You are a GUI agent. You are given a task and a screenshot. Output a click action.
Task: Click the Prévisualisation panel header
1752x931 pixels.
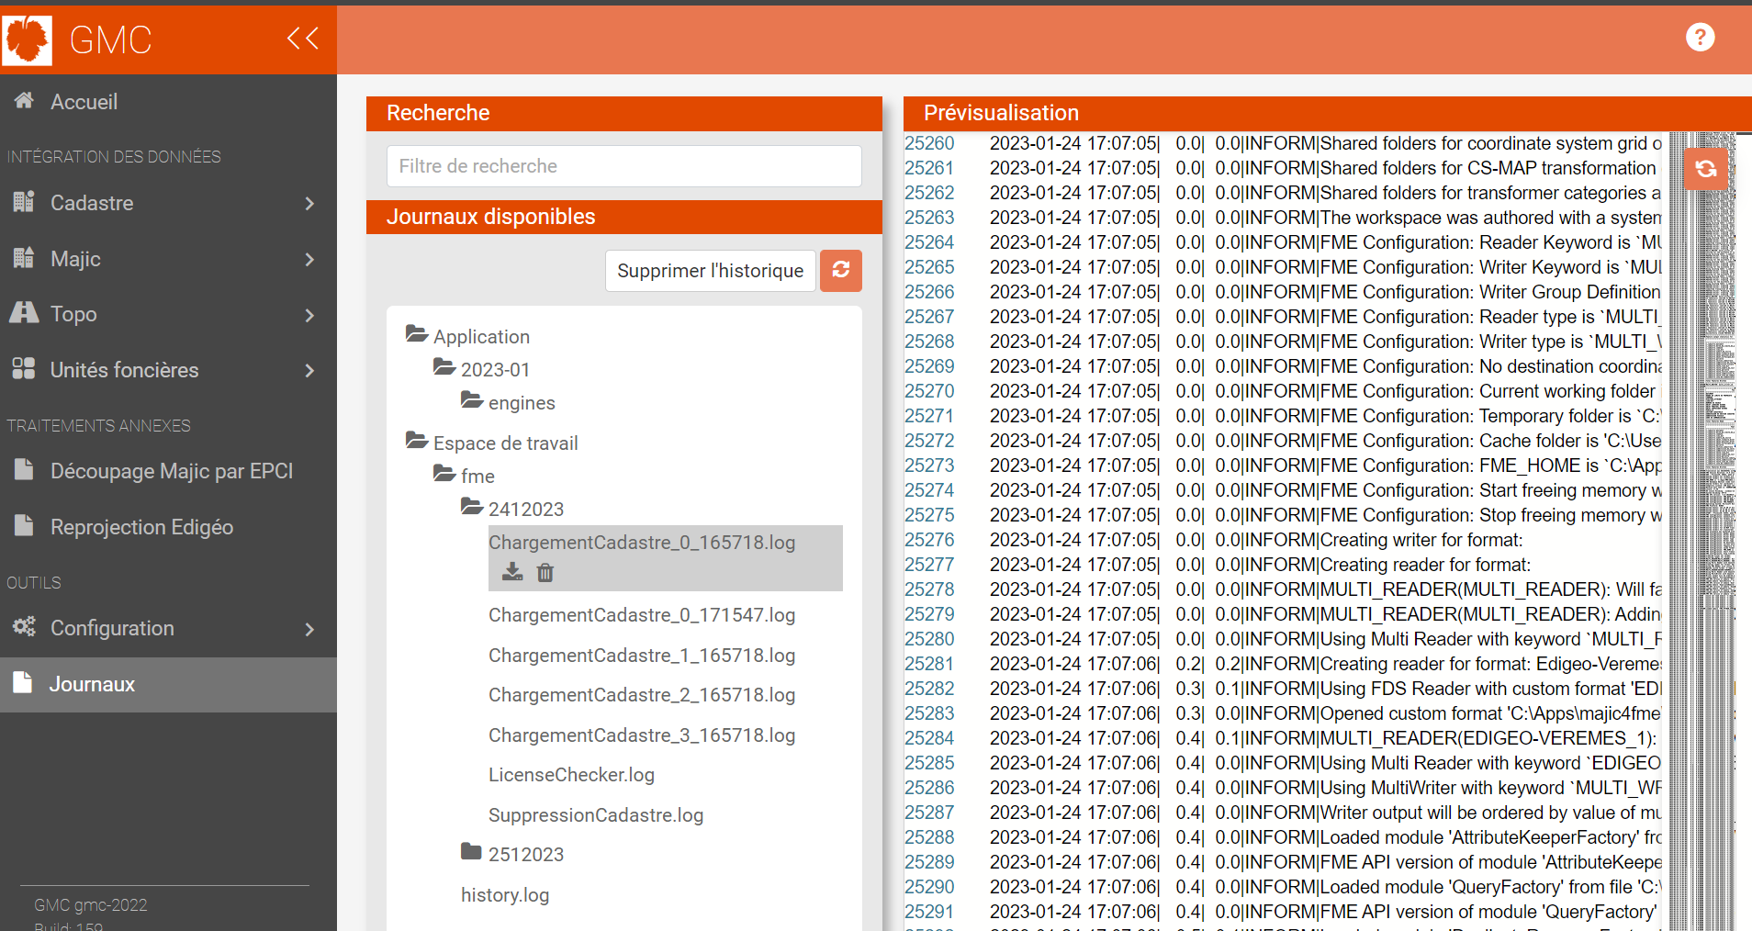pyautogui.click(x=1328, y=113)
